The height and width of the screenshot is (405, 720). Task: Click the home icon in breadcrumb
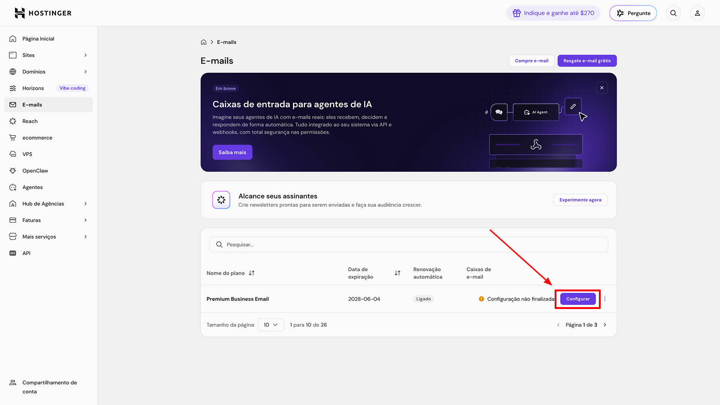pos(204,42)
